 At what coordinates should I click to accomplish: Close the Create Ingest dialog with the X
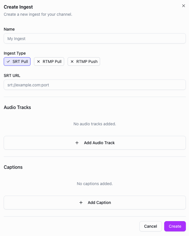tap(184, 6)
